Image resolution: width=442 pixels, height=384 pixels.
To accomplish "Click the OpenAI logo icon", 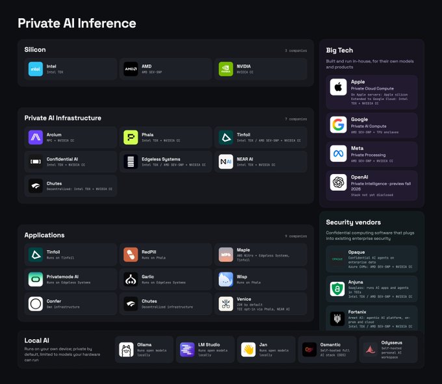I will [x=338, y=183].
